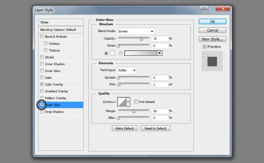Screen dimensions: 264x163
Task: Click the Make Default button
Action: click(x=125, y=128)
